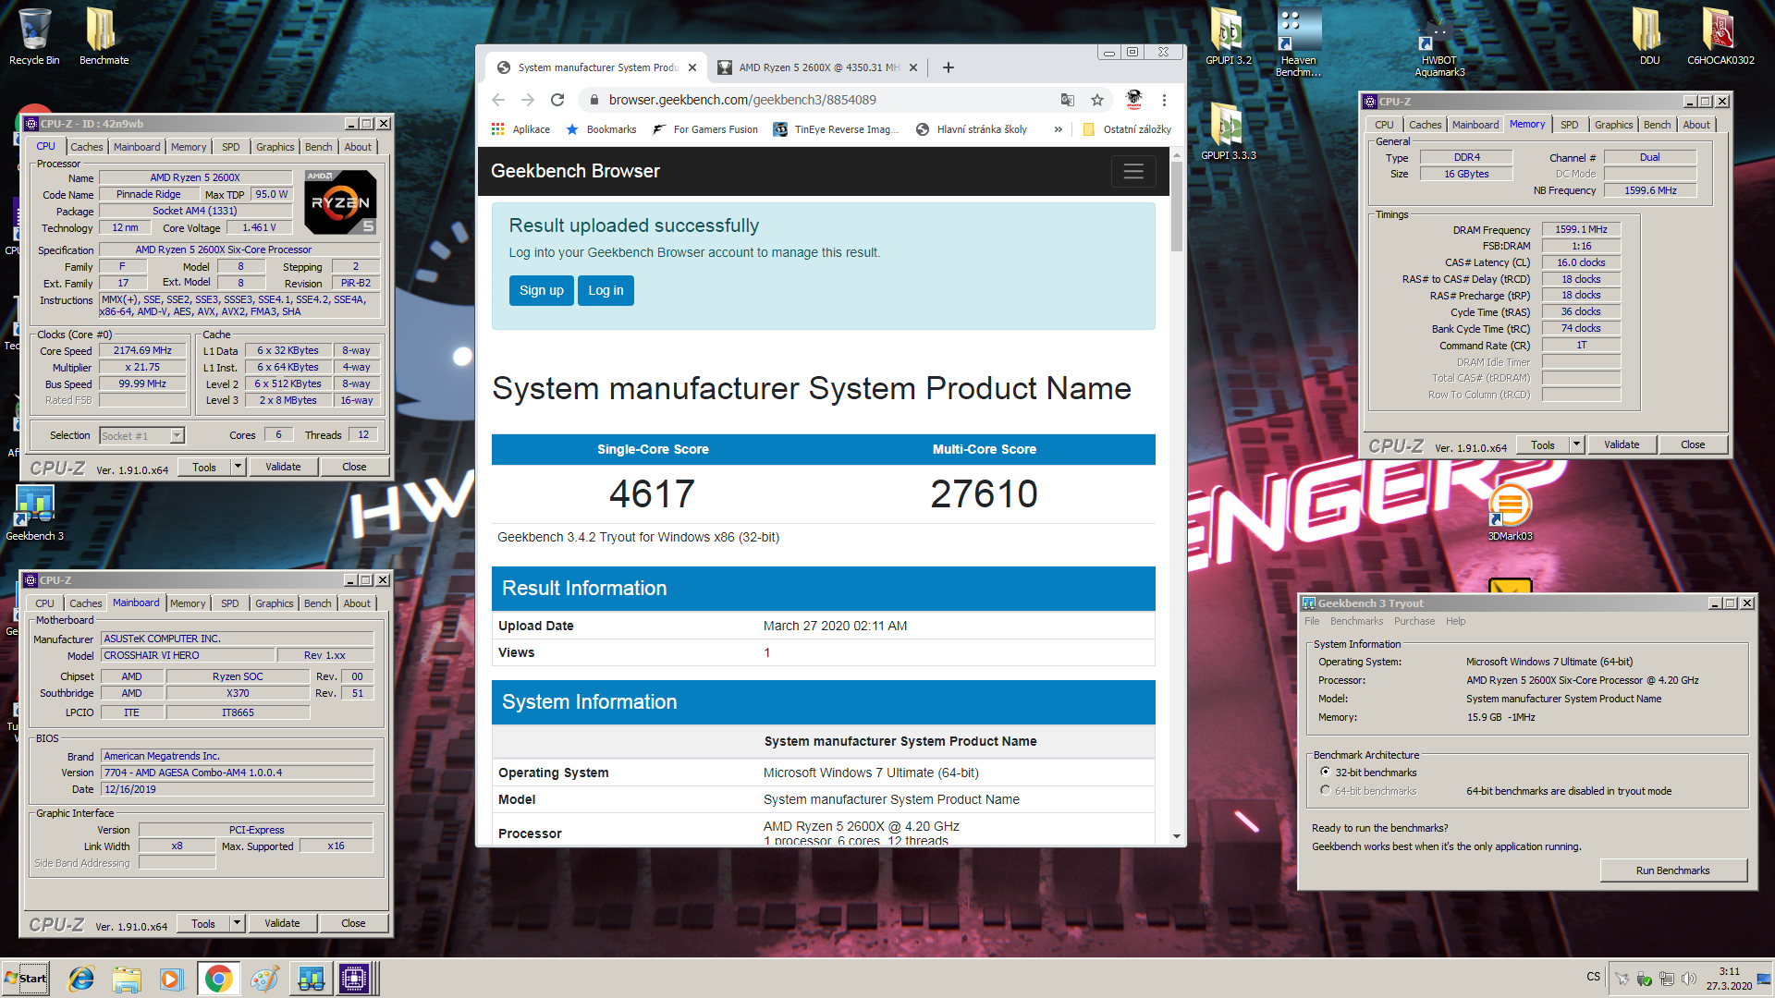Click Close in Memory CPU-Z window
This screenshot has width=1775, height=998.
coord(1693,444)
